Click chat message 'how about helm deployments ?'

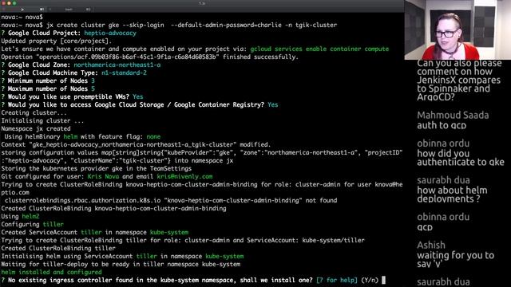[x=452, y=195]
